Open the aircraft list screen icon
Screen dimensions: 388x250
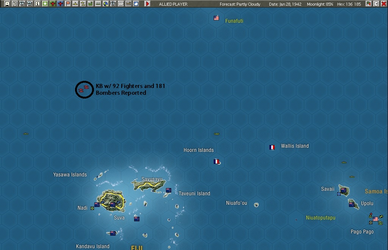pos(22,4)
